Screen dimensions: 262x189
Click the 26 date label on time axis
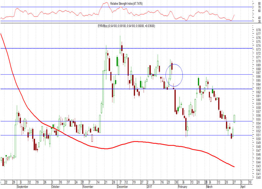coord(45,182)
